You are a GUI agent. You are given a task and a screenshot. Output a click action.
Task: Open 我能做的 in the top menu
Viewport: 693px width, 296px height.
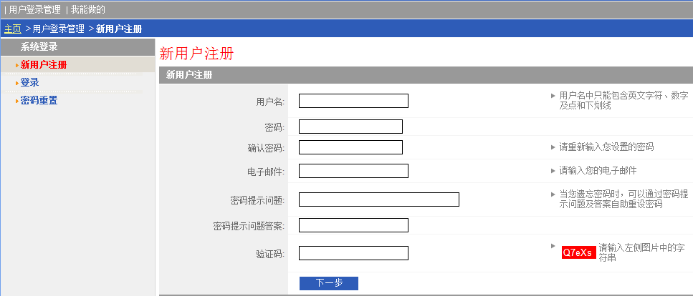(x=87, y=10)
